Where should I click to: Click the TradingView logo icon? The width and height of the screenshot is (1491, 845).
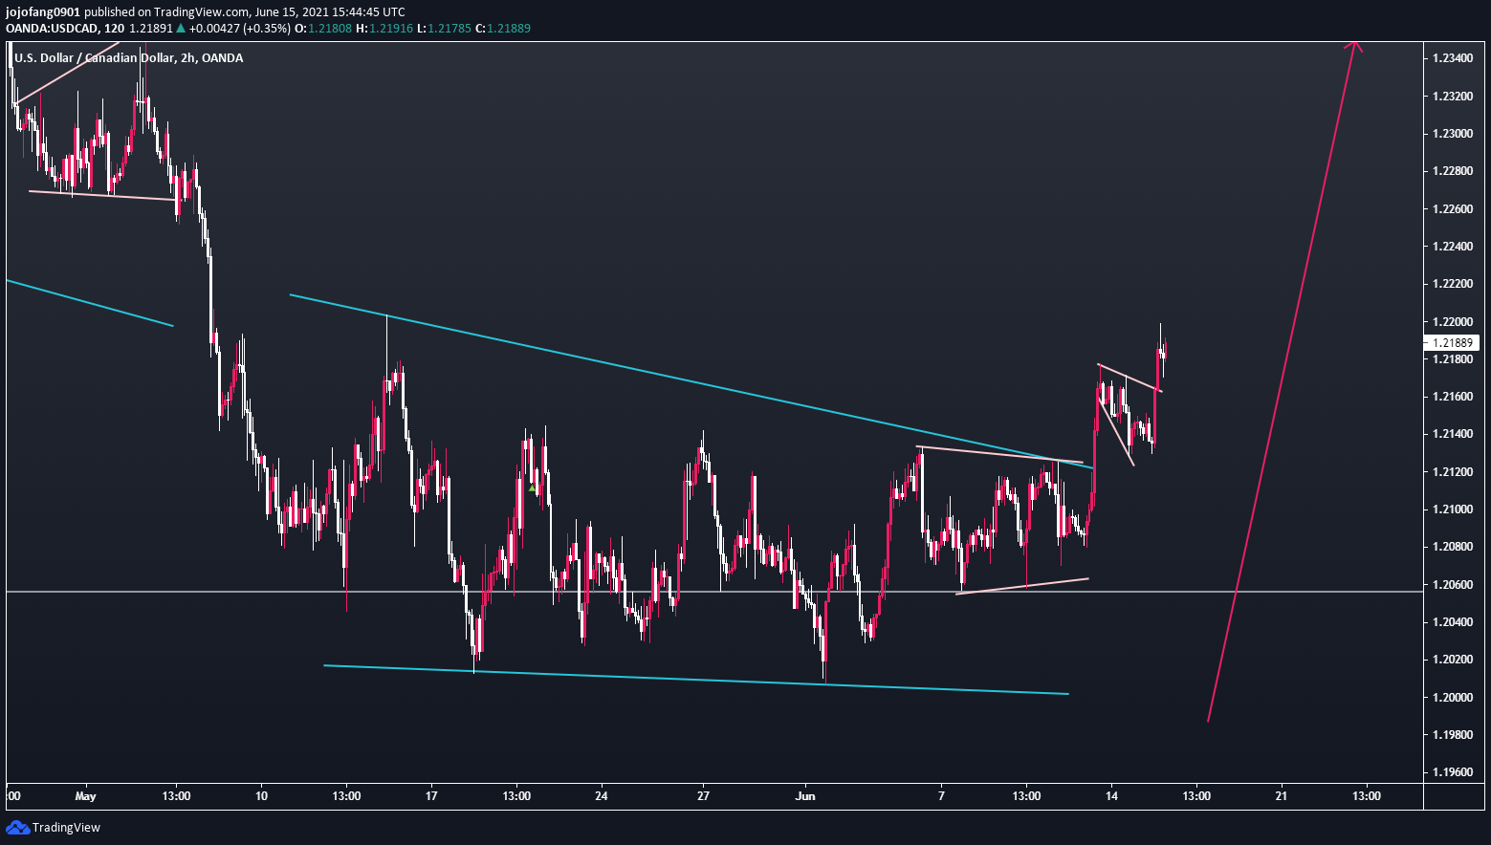coord(17,827)
